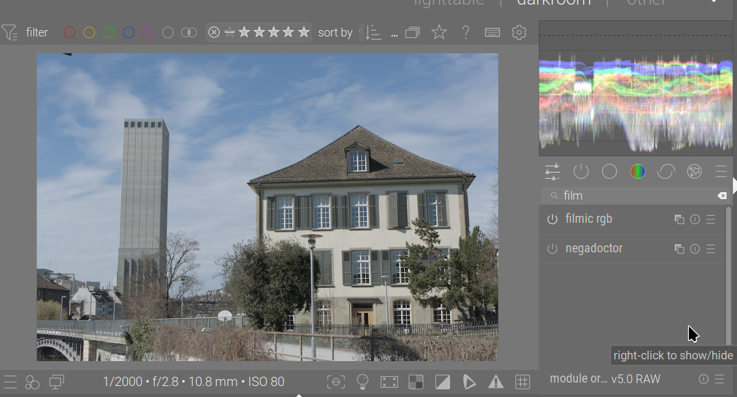Open the other views tab
This screenshot has width=737, height=397.
pos(647,3)
